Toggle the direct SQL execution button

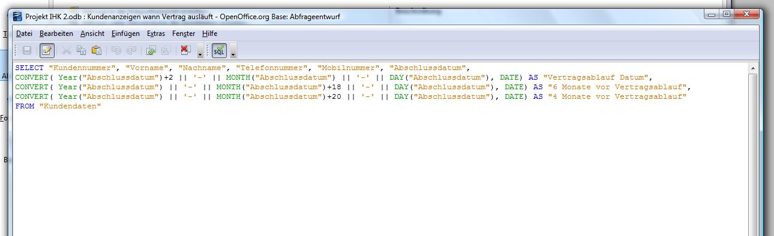click(x=220, y=51)
